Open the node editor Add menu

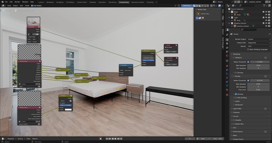pos(21,6)
